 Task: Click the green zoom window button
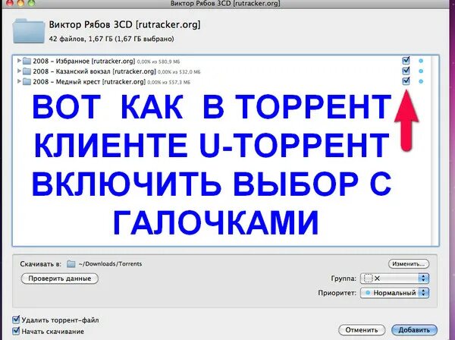[x=31, y=3]
